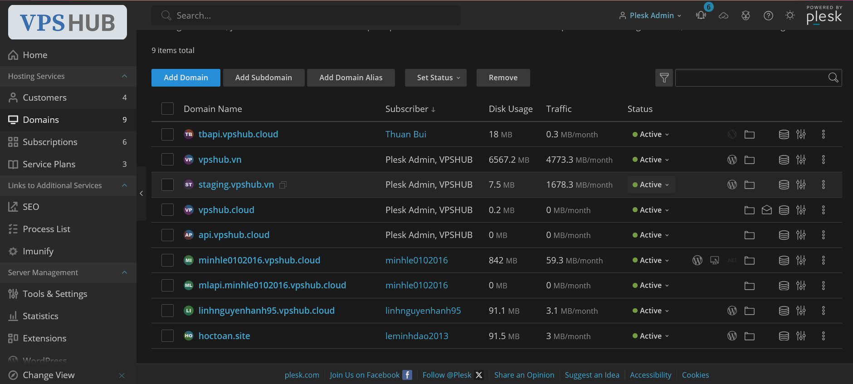The height and width of the screenshot is (384, 853).
Task: Open file manager for tbapi.vpshub.cloud
Action: pos(750,135)
